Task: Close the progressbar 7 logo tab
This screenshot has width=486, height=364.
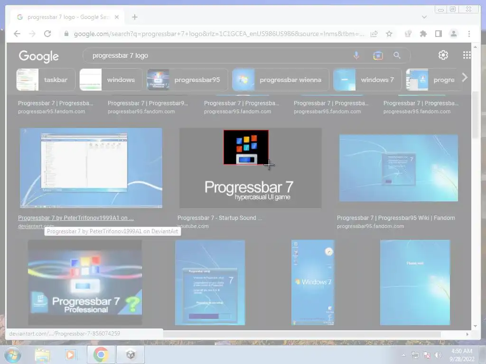Action: (x=117, y=17)
